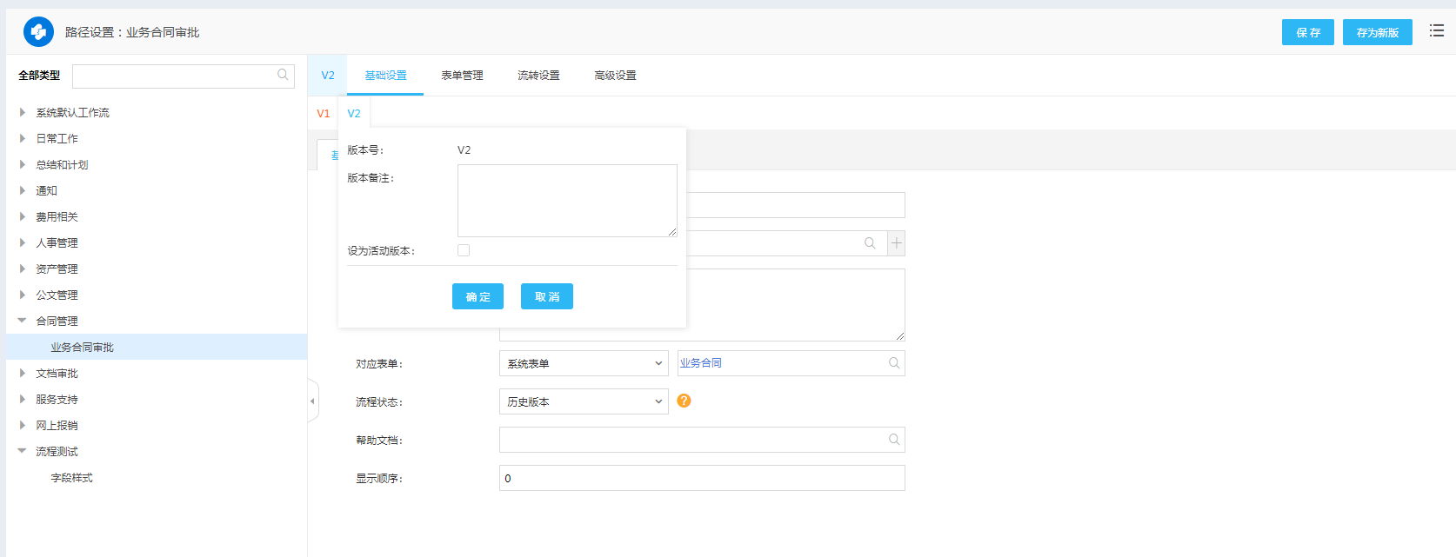Click the 版本备注 text area

[x=567, y=201]
